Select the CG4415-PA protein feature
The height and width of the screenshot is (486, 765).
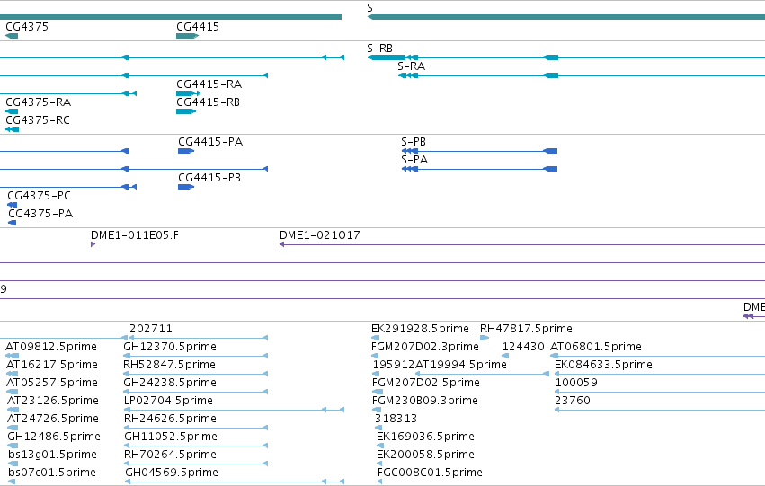point(210,142)
